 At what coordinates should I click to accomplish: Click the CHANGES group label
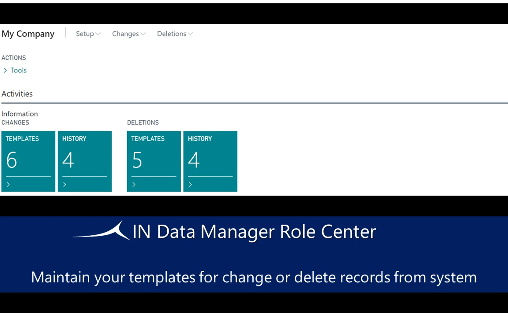click(x=15, y=122)
